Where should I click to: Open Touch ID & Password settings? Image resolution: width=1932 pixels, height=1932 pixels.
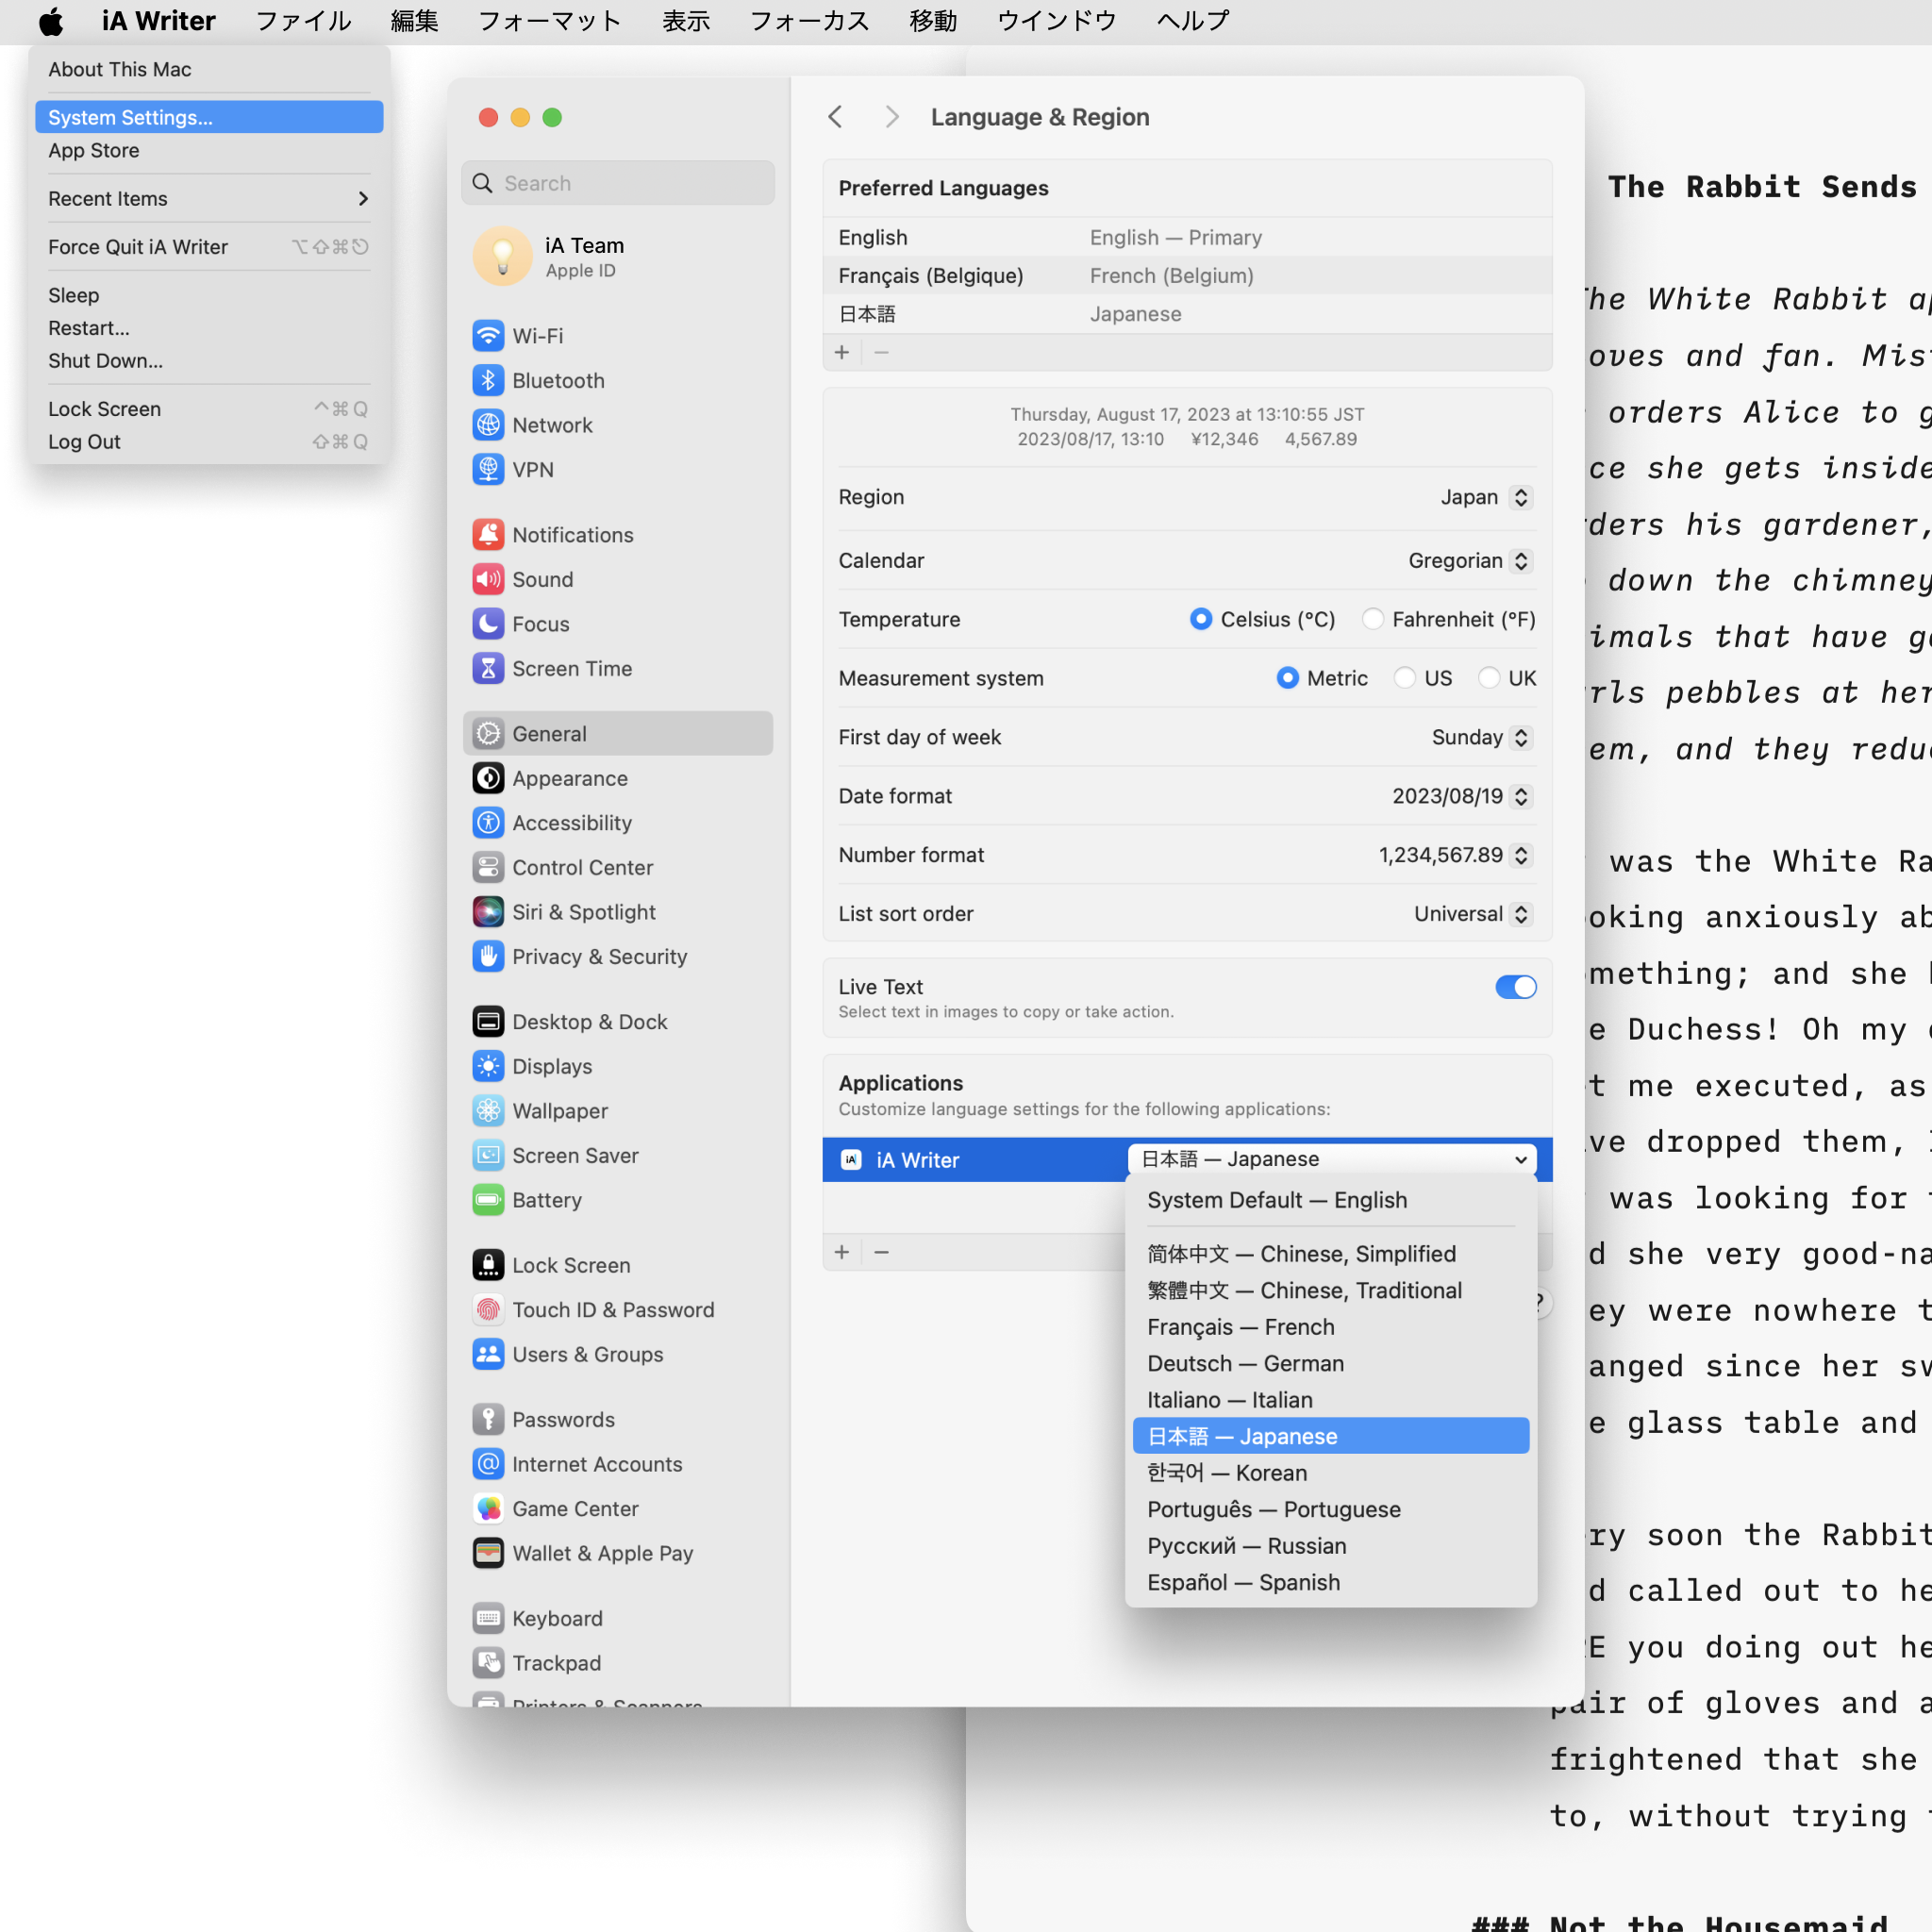tap(488, 1309)
